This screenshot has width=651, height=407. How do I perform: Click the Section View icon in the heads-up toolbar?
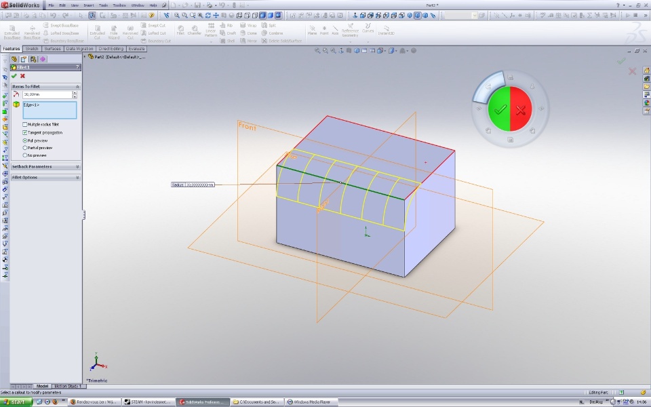tap(349, 51)
